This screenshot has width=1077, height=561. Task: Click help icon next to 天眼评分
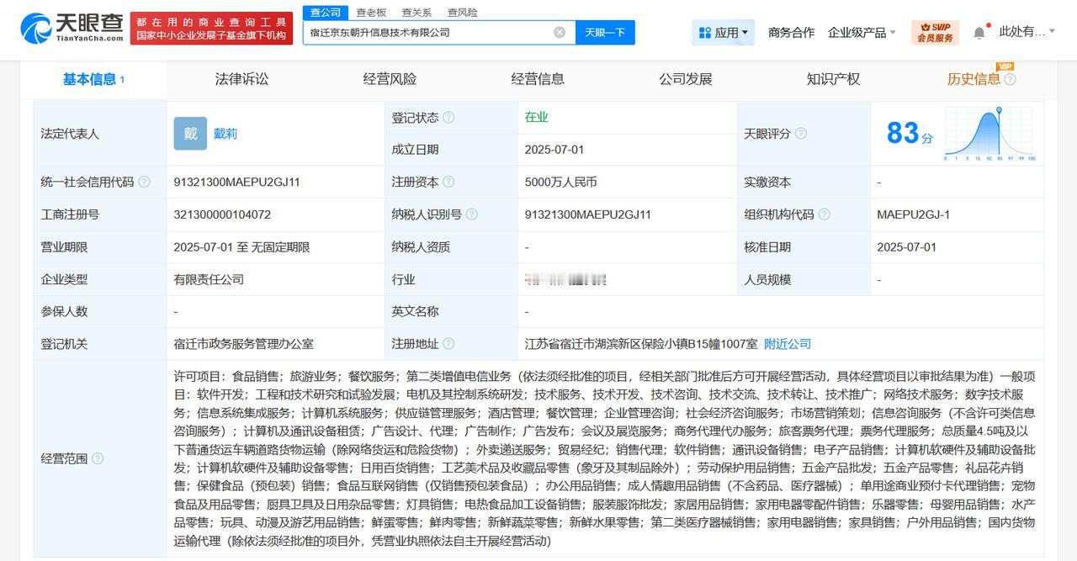tap(801, 134)
